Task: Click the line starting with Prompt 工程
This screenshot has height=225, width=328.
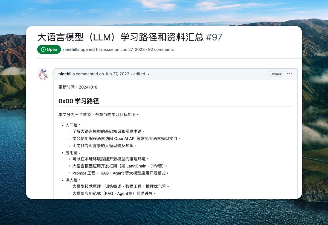Action: click(120, 173)
